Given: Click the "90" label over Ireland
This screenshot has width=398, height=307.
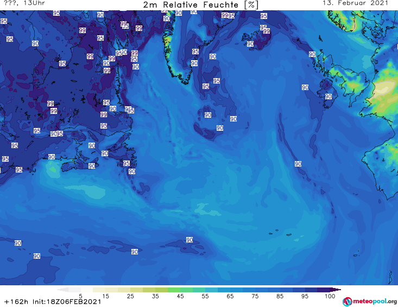Looking at the screenshot, I should pyautogui.click(x=328, y=97).
